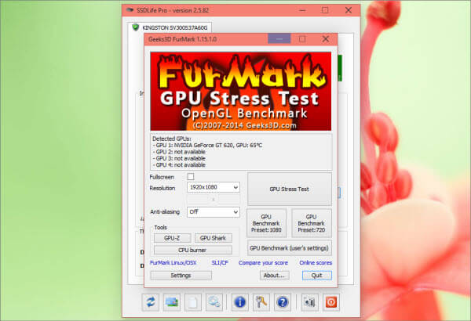Open the Anti-aliasing dropdown
The image size is (471, 321).
pyautogui.click(x=214, y=212)
